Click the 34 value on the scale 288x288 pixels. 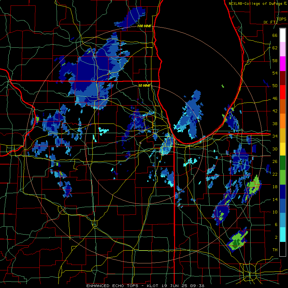pyautogui.click(x=275, y=136)
